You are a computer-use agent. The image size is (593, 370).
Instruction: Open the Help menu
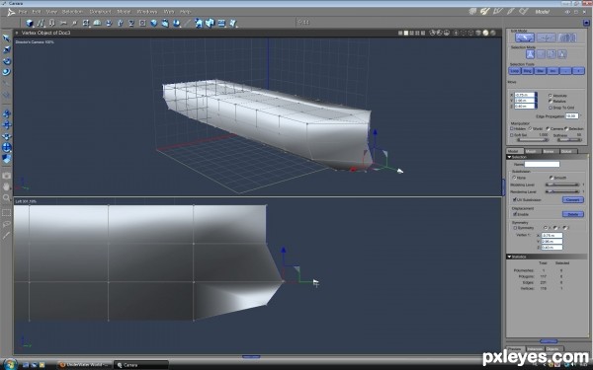click(x=185, y=12)
